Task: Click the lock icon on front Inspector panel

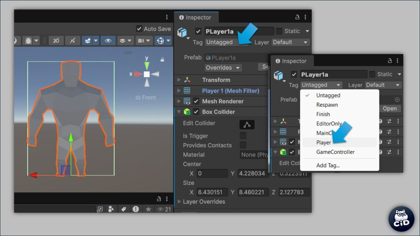Action: (x=390, y=61)
